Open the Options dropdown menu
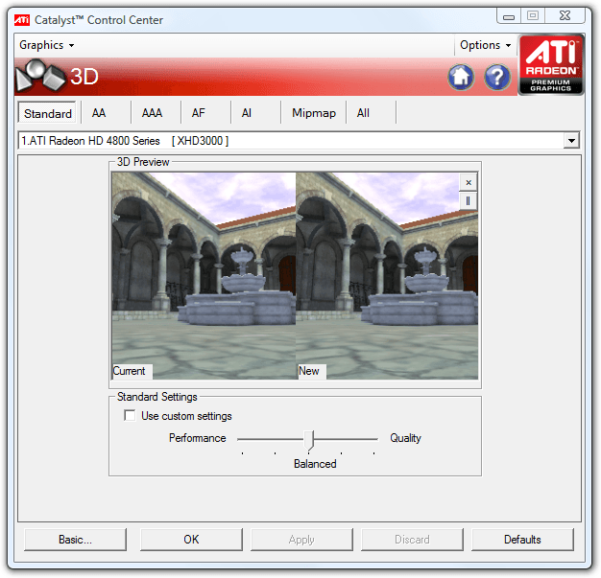The image size is (601, 578). coord(485,45)
